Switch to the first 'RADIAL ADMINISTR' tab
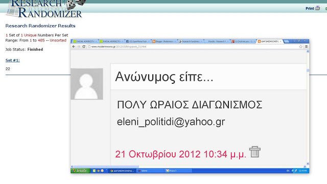 tap(85, 41)
